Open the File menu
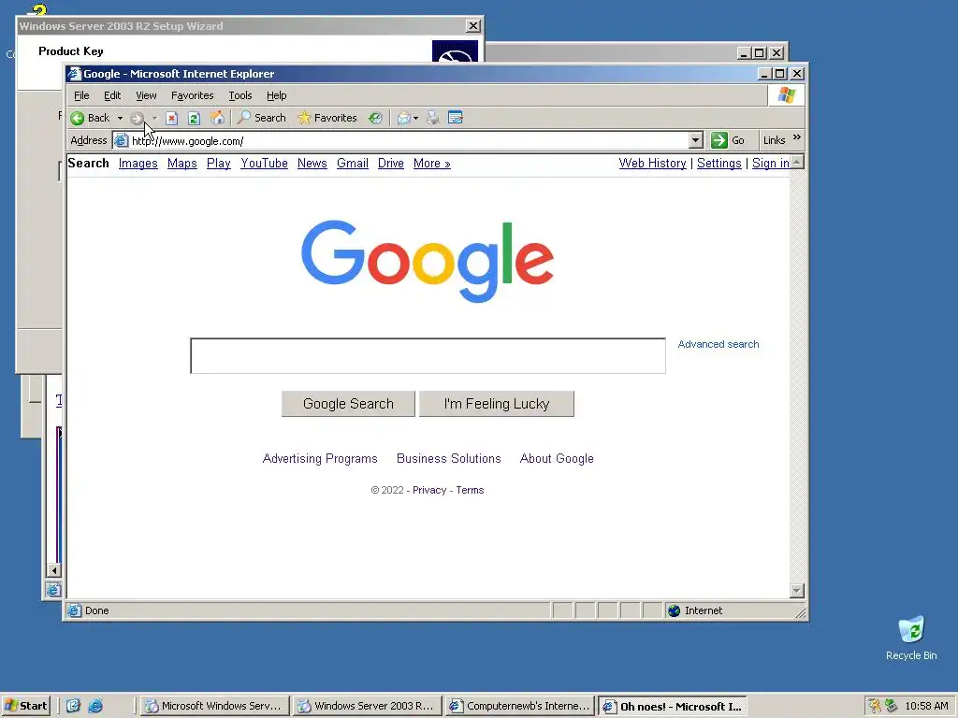The image size is (958, 718). [81, 95]
